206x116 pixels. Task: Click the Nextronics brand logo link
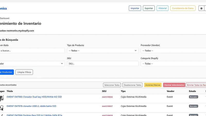point(3,9)
